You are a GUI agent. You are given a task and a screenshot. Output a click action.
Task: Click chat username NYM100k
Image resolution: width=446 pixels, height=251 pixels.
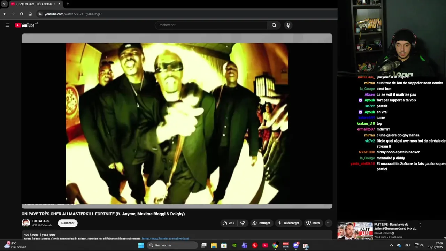tap(367, 152)
